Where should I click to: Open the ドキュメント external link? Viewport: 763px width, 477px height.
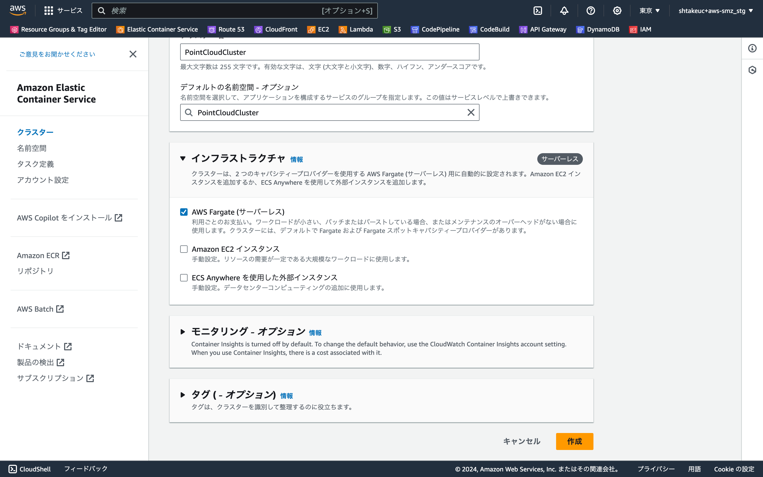45,346
